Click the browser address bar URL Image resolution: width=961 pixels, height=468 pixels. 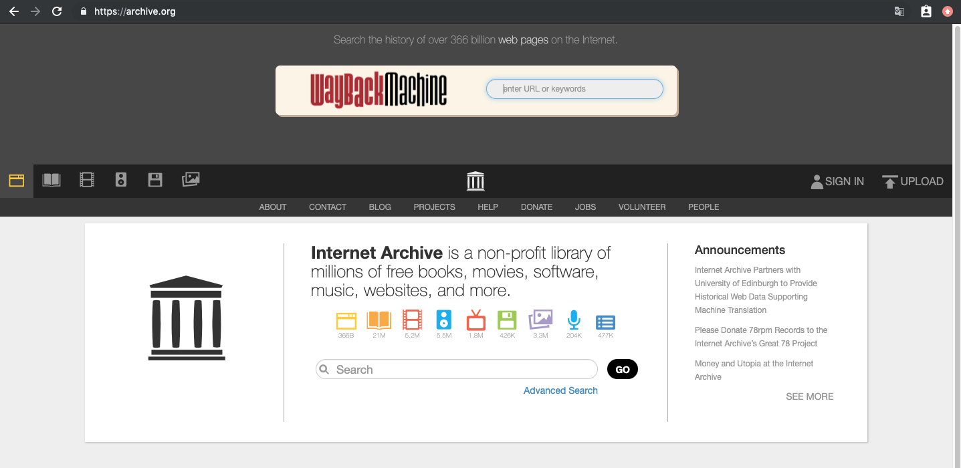135,11
